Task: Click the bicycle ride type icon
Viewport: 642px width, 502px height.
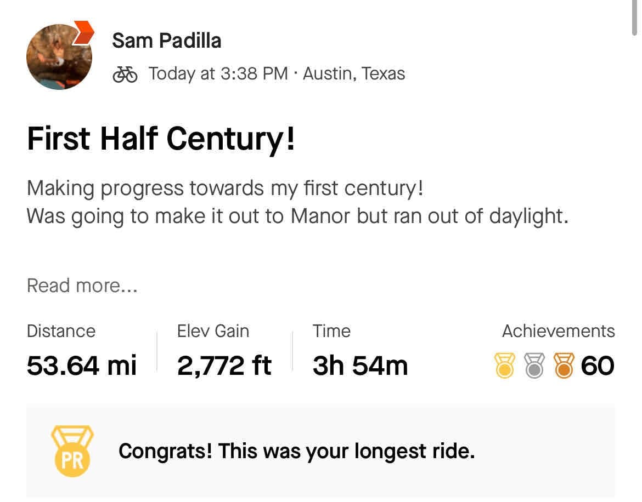Action: pos(125,74)
